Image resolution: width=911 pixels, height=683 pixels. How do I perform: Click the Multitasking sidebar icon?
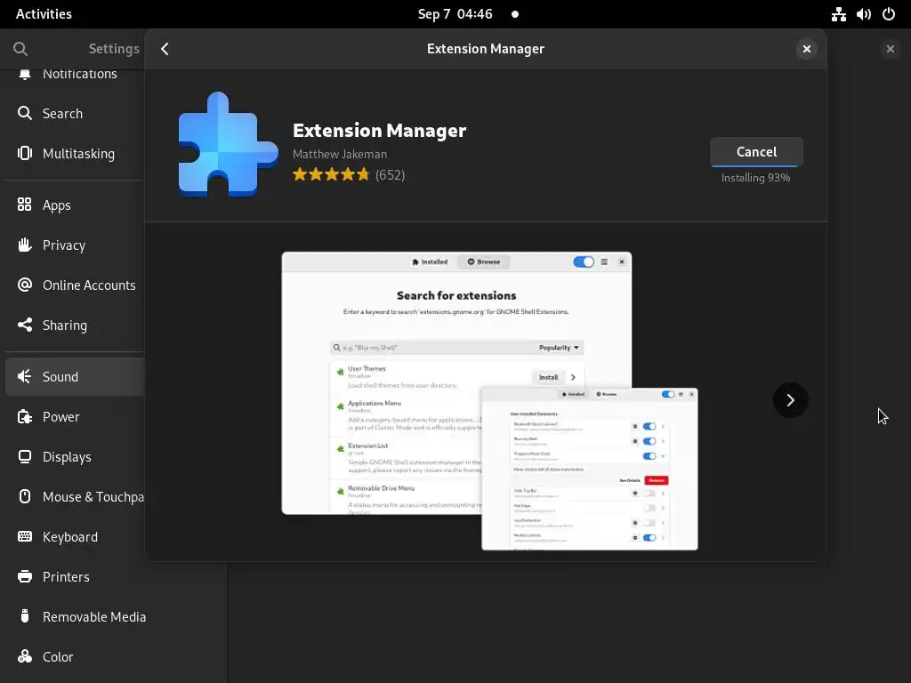tap(24, 153)
